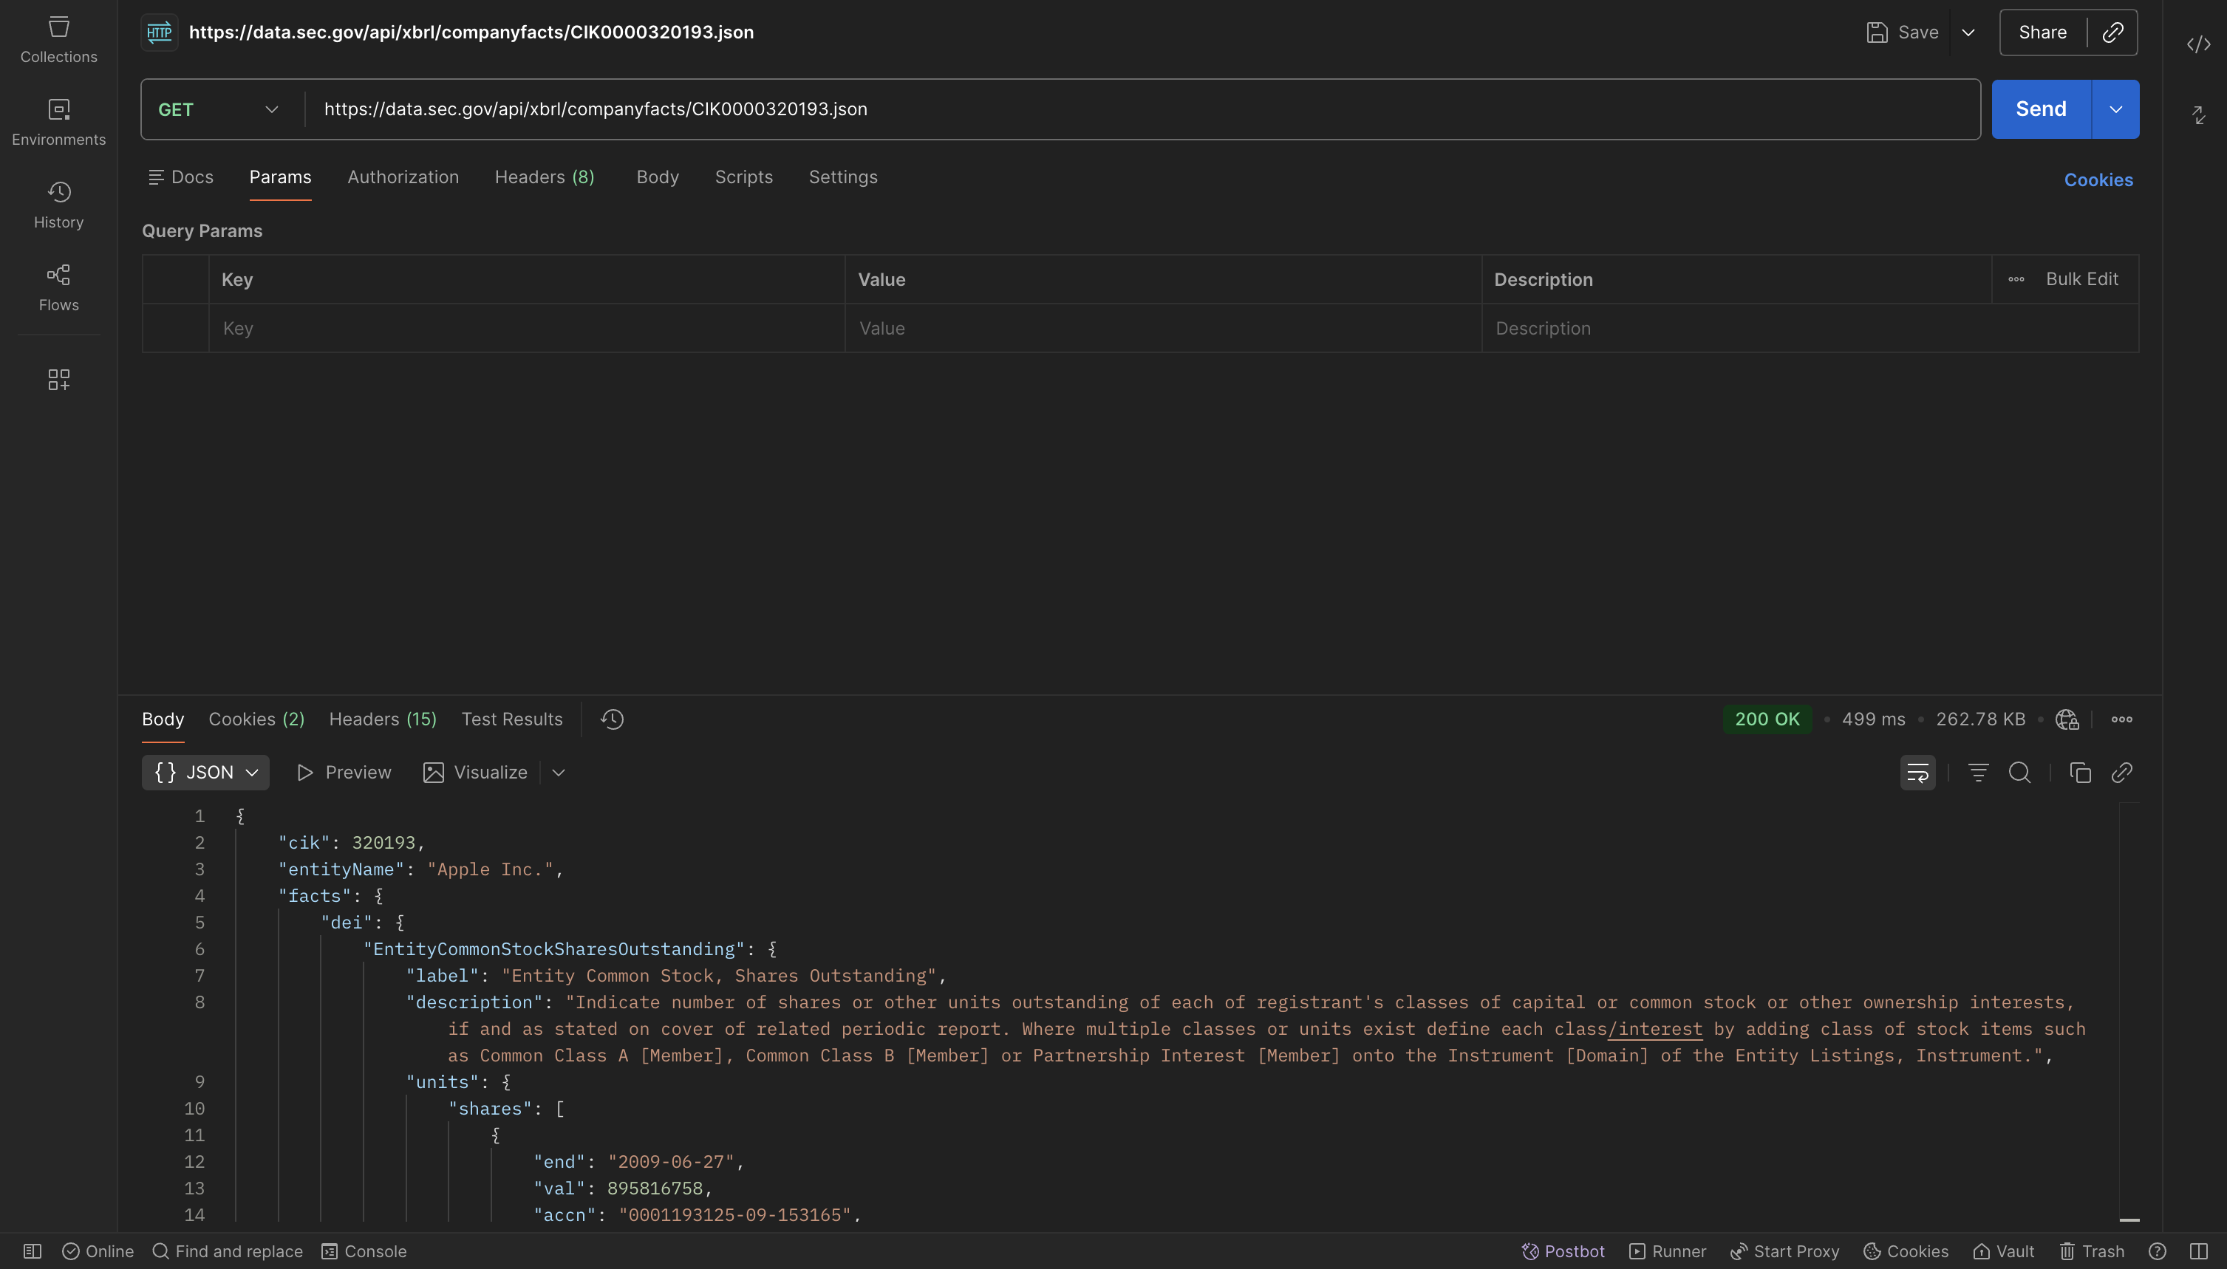Toggle two-pane layout icon in status bar
Viewport: 2227px width, 1269px height.
[x=2198, y=1251]
